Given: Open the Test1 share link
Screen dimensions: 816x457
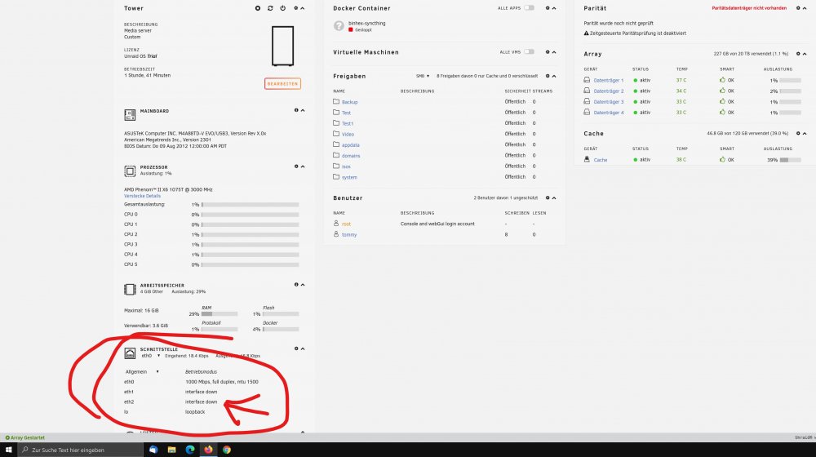Looking at the screenshot, I should tap(347, 123).
